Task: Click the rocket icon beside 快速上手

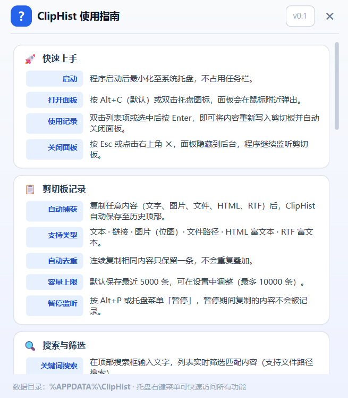Action: coord(30,59)
